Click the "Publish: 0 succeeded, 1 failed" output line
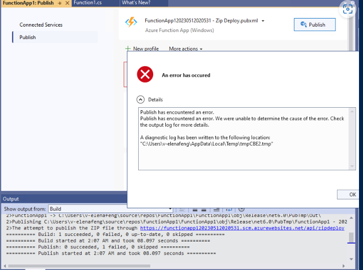 click(x=98, y=247)
